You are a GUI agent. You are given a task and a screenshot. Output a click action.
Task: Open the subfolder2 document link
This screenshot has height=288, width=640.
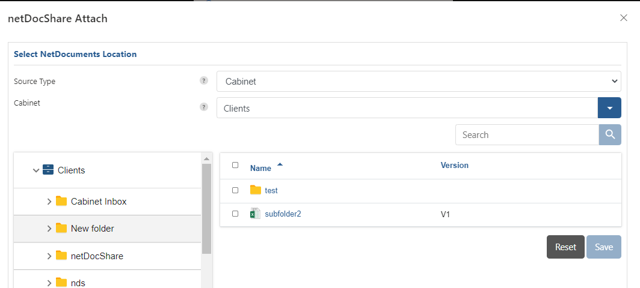pyautogui.click(x=283, y=214)
